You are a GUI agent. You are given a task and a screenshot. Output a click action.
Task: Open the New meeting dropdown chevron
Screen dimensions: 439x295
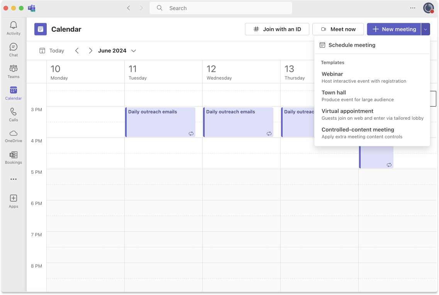click(x=425, y=29)
